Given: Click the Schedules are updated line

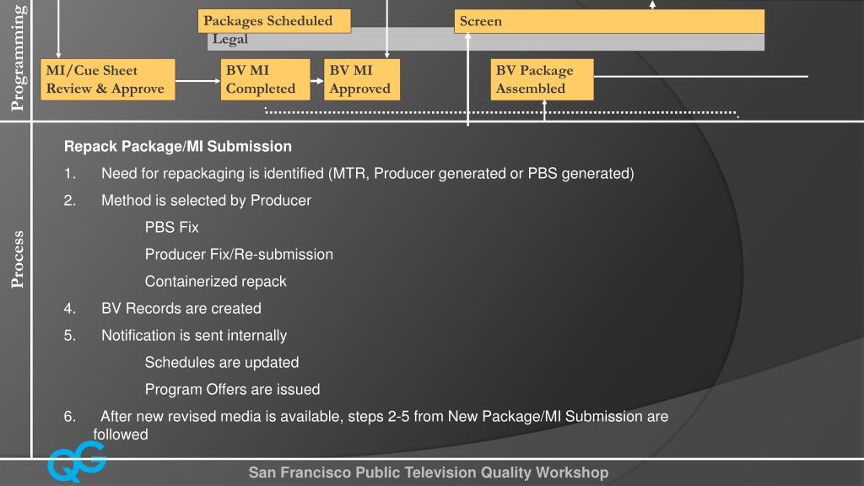Looking at the screenshot, I should [222, 362].
